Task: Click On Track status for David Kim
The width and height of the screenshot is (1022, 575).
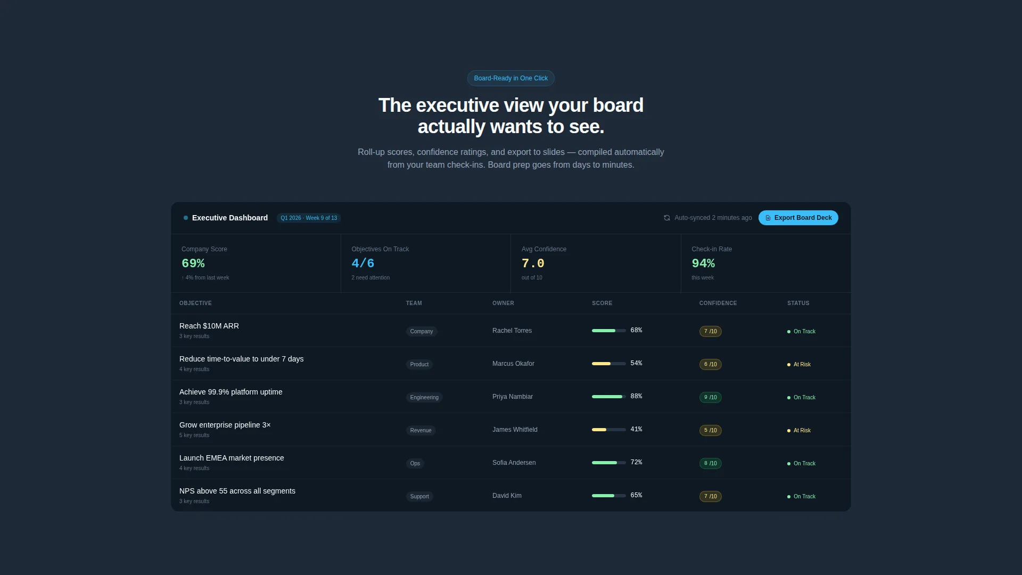Action: [x=801, y=496]
